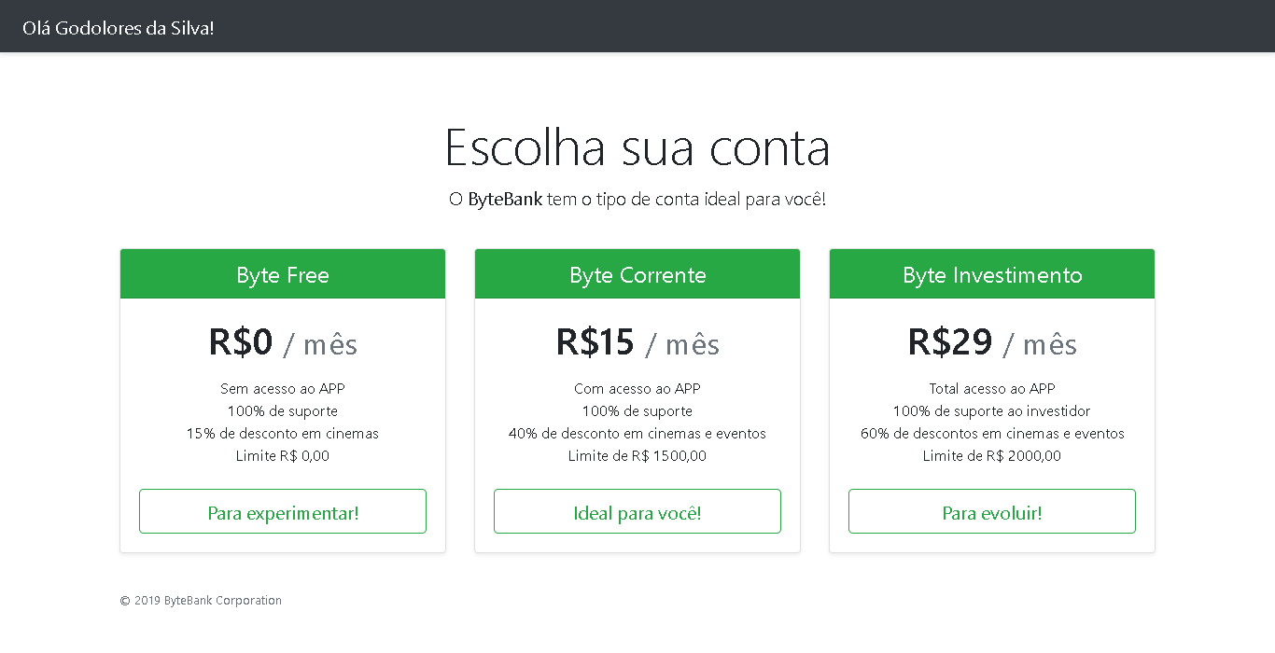Click the dark top navigation bar

637,26
